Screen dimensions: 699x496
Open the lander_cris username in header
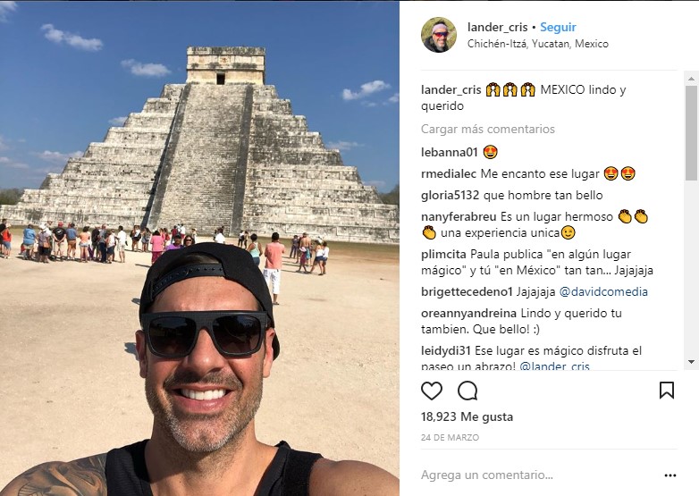(497, 27)
